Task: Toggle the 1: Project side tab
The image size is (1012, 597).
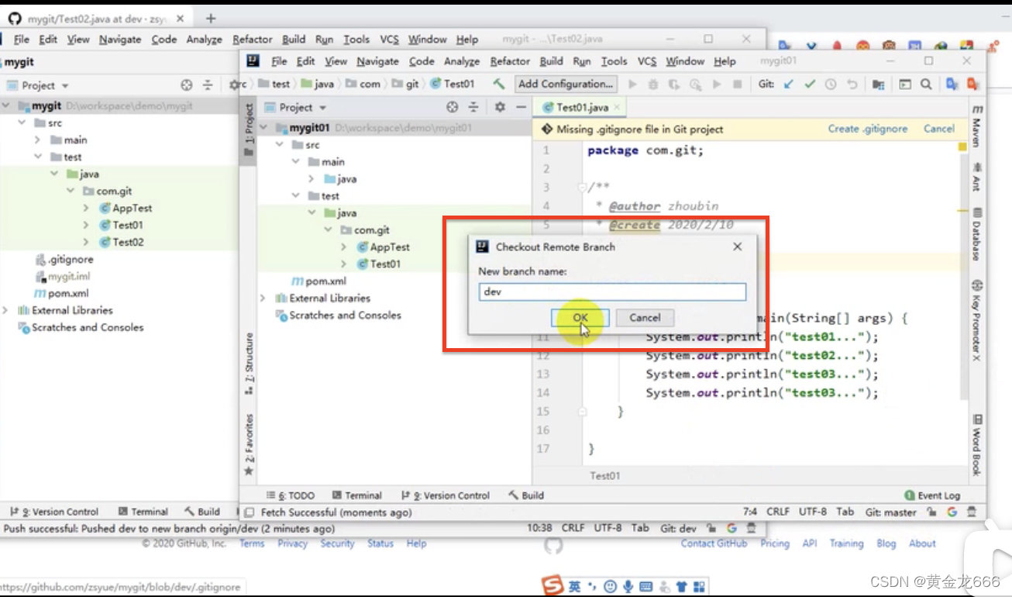Action: click(x=249, y=130)
